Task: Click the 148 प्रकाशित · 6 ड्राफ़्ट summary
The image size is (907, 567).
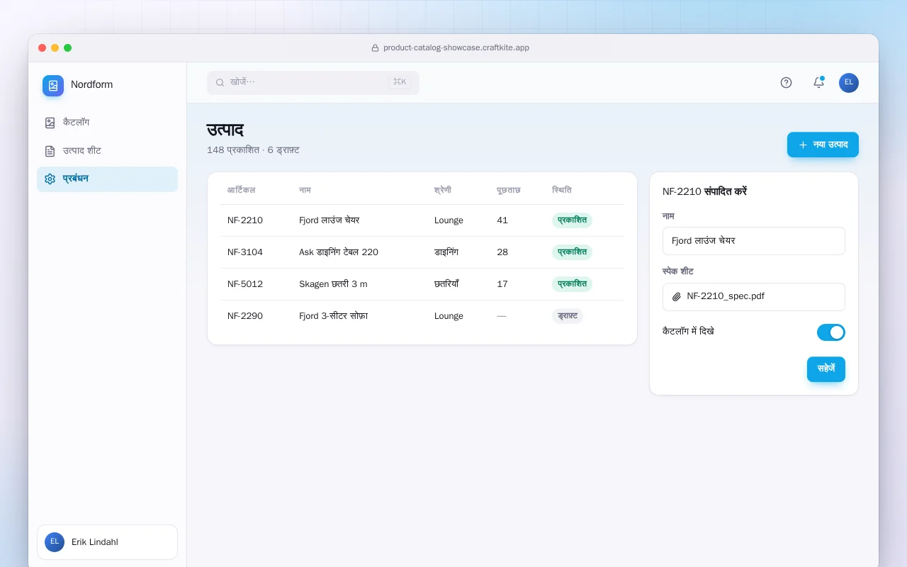Action: 253,150
